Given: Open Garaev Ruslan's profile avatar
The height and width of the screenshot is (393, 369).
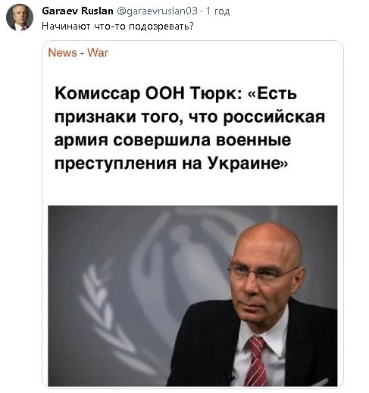Looking at the screenshot, I should click(20, 17).
